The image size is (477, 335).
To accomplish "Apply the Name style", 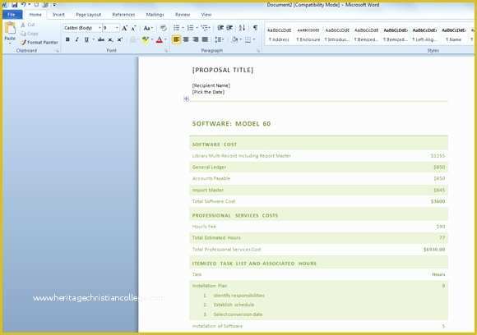I will coord(454,34).
